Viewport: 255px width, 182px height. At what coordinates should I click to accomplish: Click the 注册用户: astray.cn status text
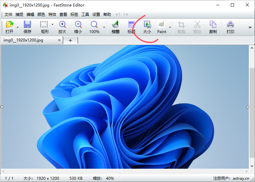[231, 178]
